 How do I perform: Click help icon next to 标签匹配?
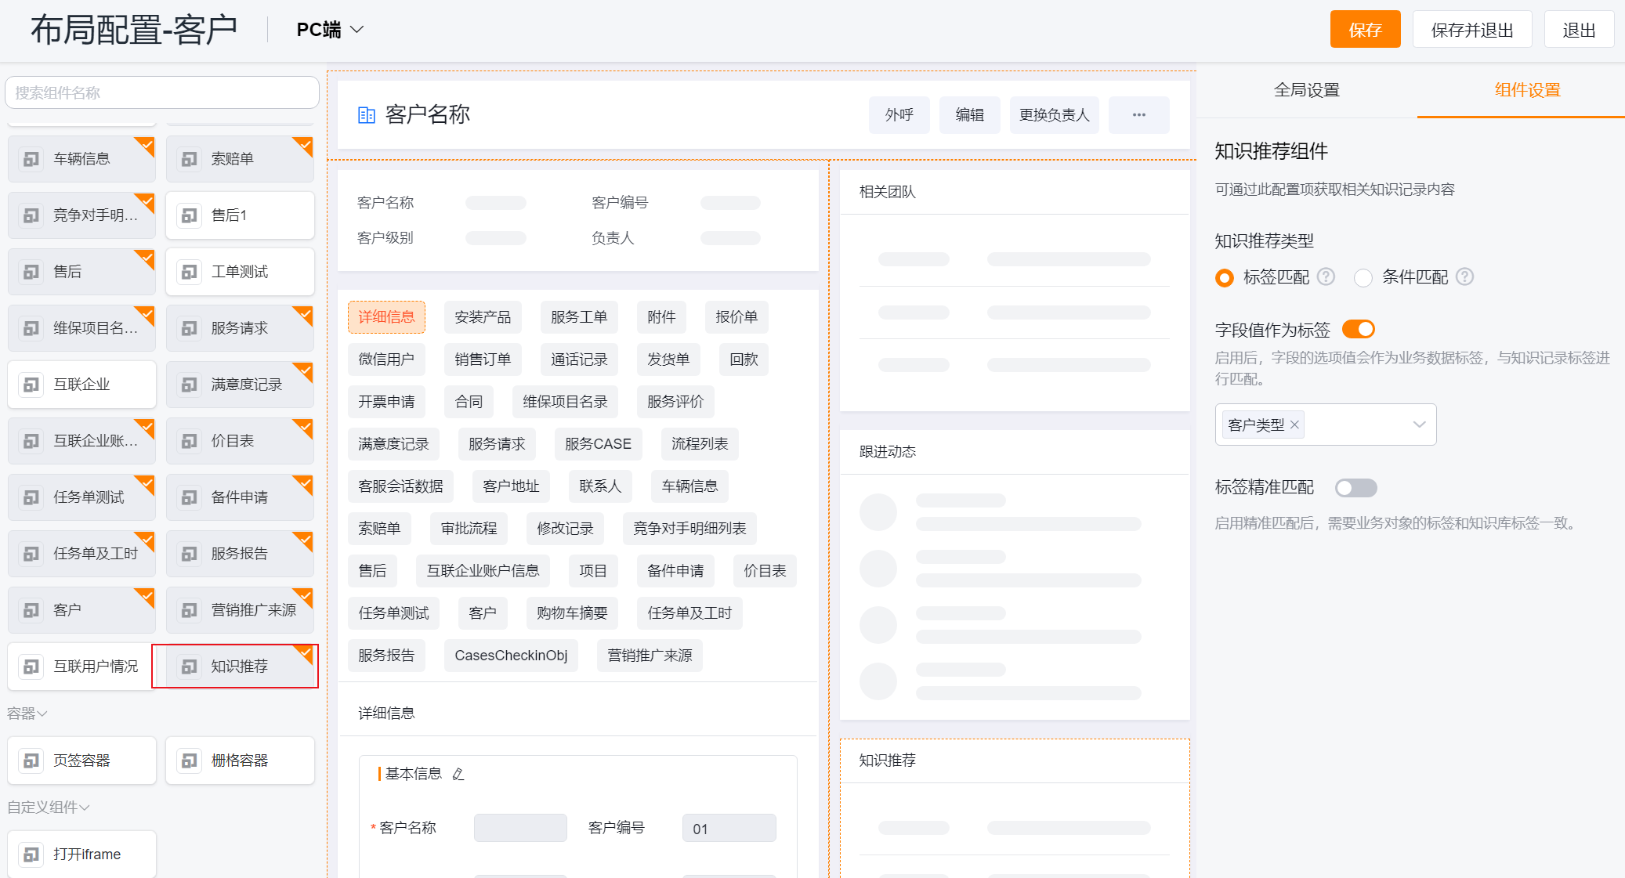click(1326, 276)
